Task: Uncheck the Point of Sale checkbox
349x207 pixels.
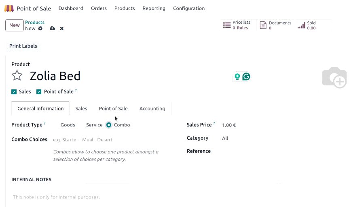Action: coord(39,92)
